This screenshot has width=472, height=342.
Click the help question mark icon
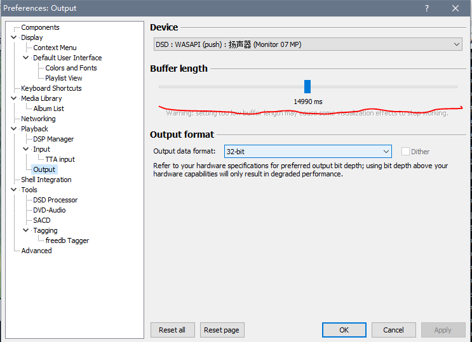426,8
